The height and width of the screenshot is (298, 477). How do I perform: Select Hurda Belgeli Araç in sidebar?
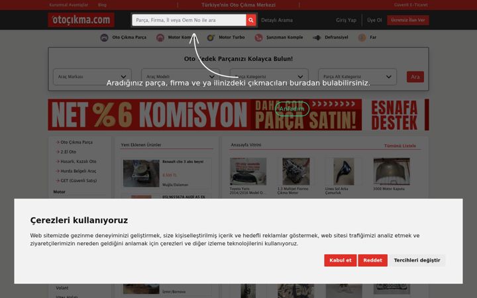coord(78,172)
